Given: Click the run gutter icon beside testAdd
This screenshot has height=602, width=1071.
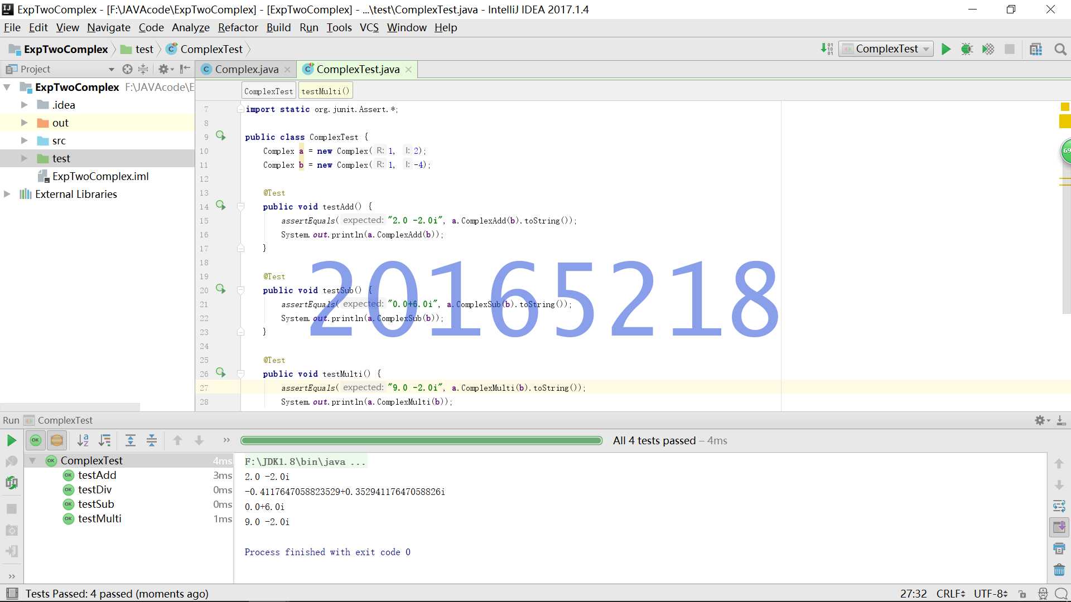Looking at the screenshot, I should point(221,206).
